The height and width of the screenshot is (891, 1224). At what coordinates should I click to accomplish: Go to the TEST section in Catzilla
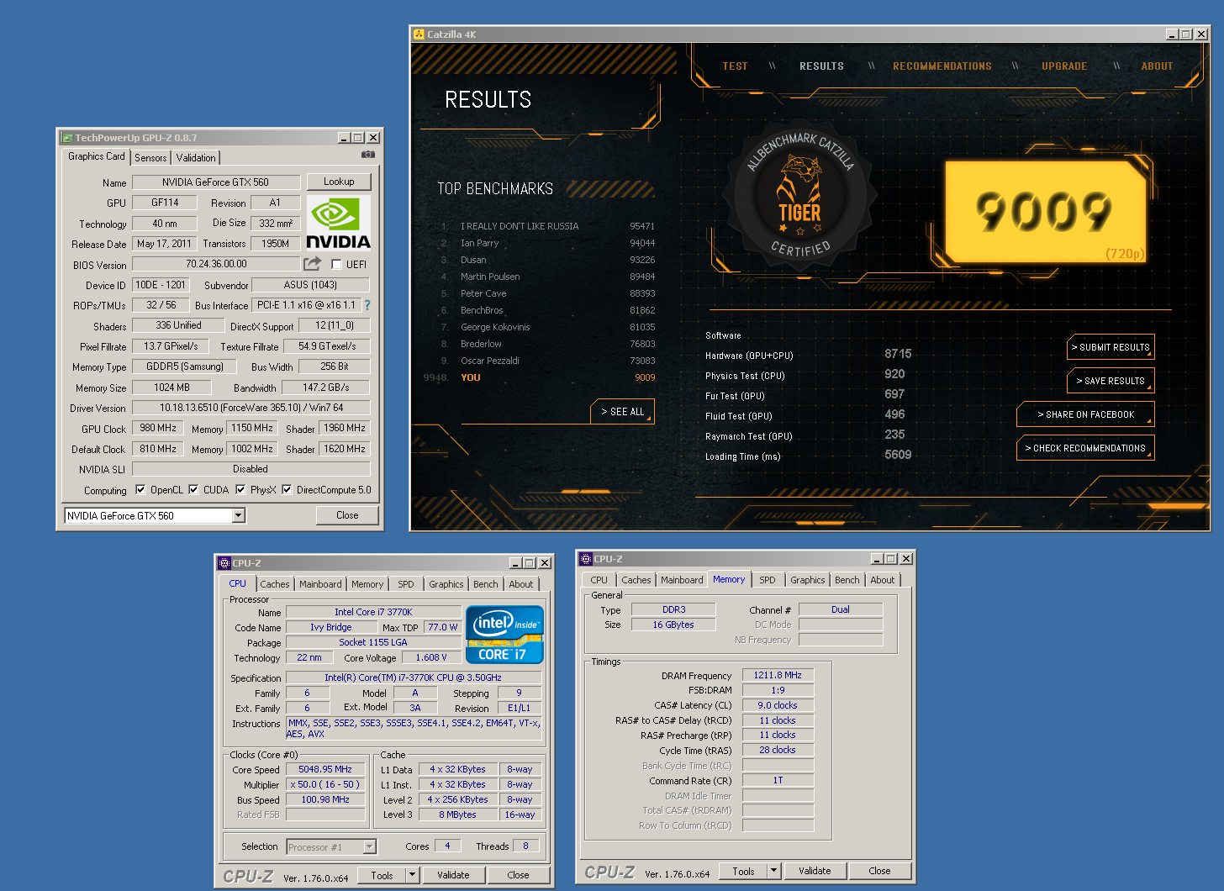[735, 66]
